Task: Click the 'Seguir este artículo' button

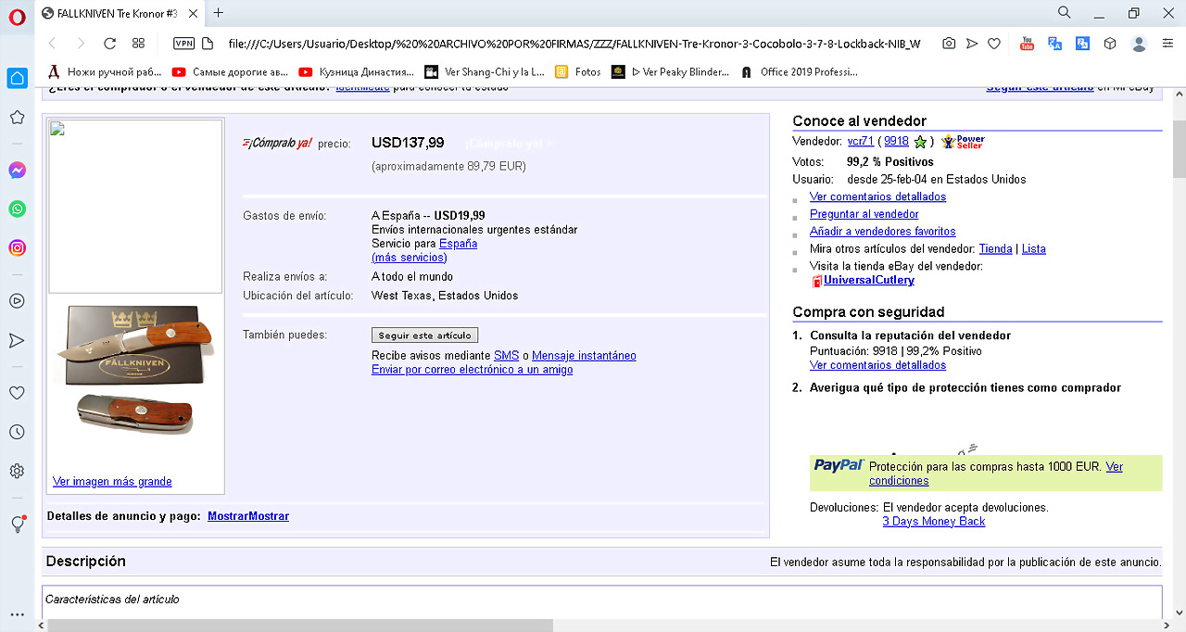Action: tap(424, 335)
